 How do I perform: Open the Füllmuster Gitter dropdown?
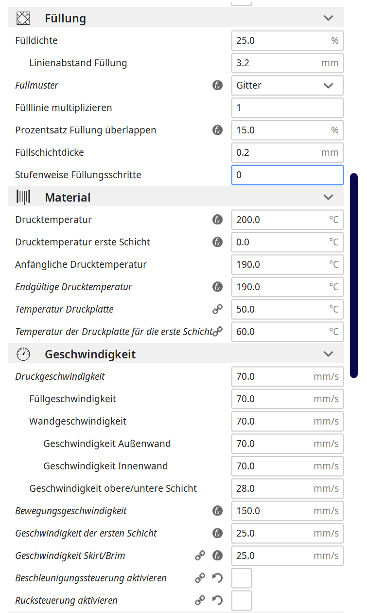click(287, 85)
